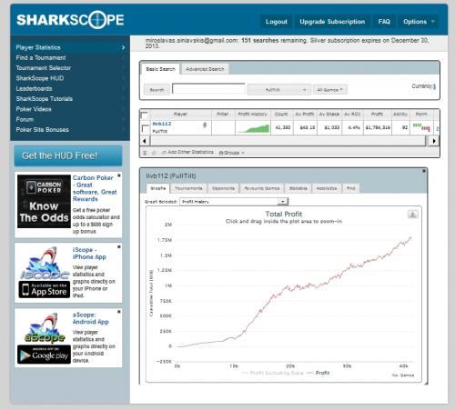Viewport: 455px width, 410px height.
Task: Toggle the select-all checkbox in table header
Action: (x=145, y=115)
